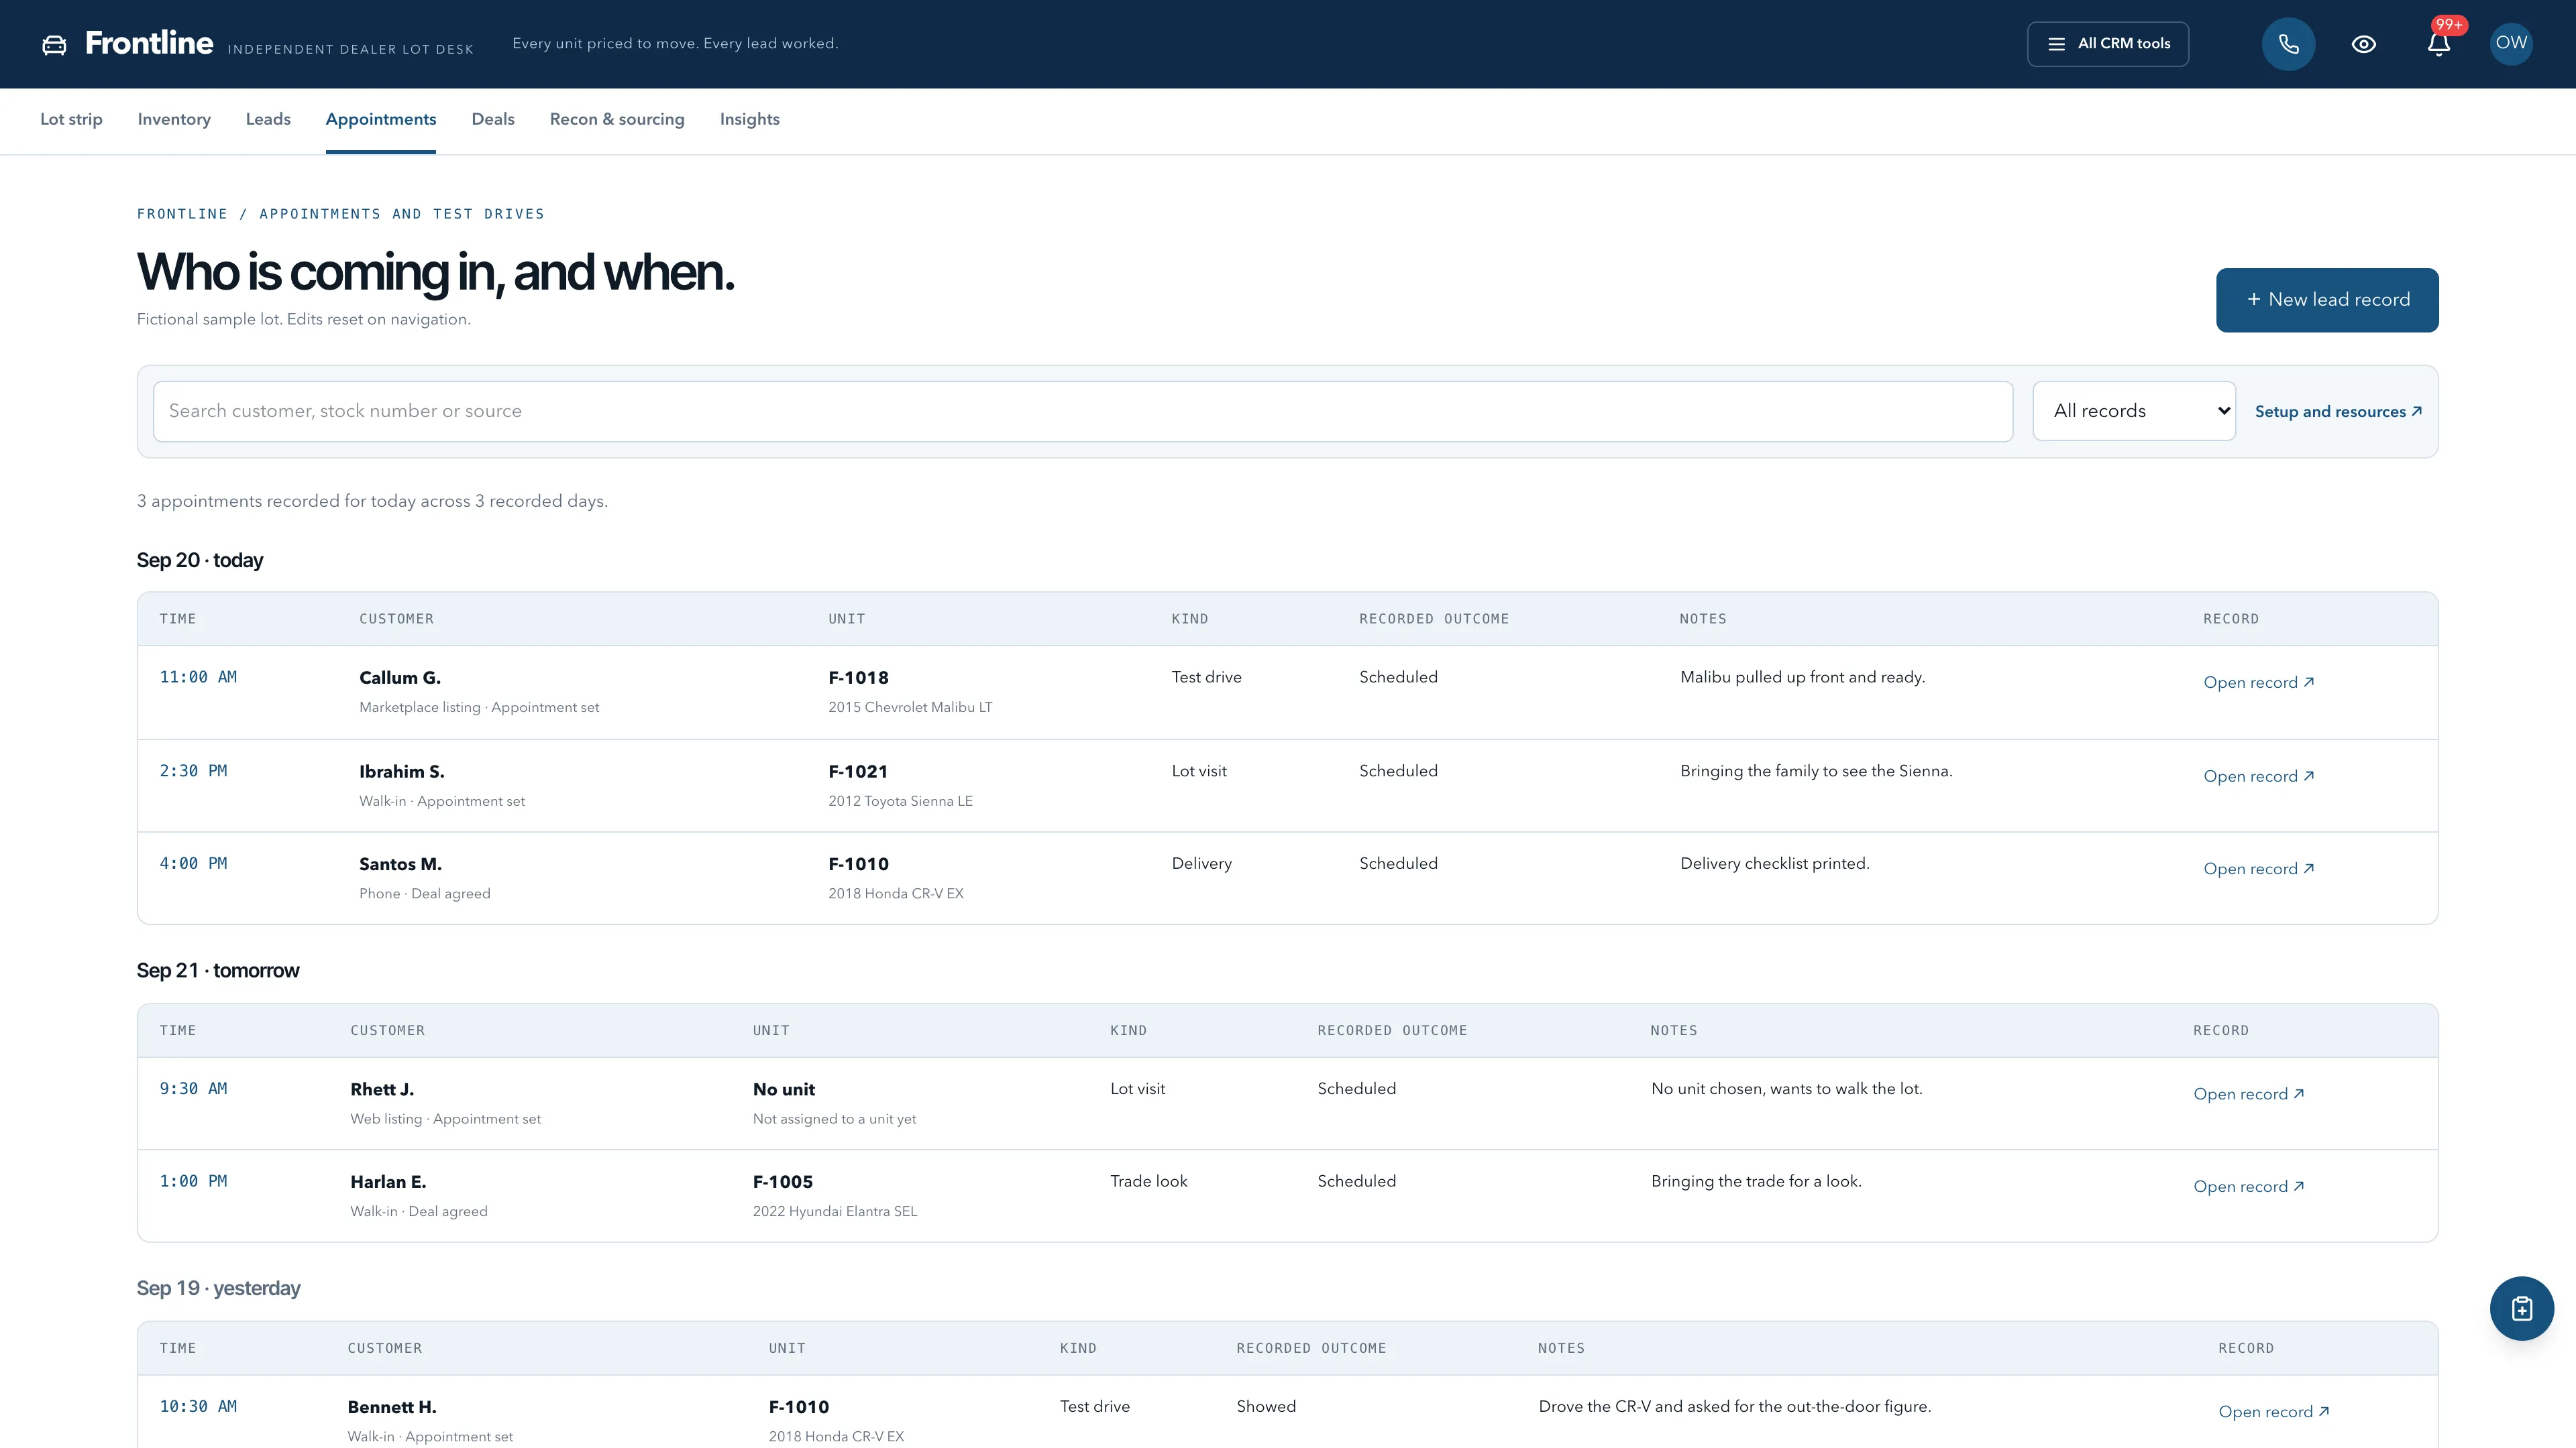This screenshot has width=2576, height=1448.
Task: Select unit F-1021 Toyota Sienna
Action: point(858,772)
